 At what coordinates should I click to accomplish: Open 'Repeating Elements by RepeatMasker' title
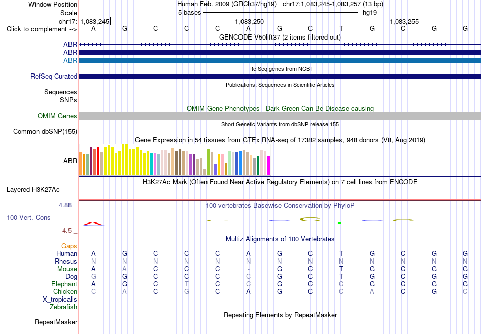(x=280, y=315)
